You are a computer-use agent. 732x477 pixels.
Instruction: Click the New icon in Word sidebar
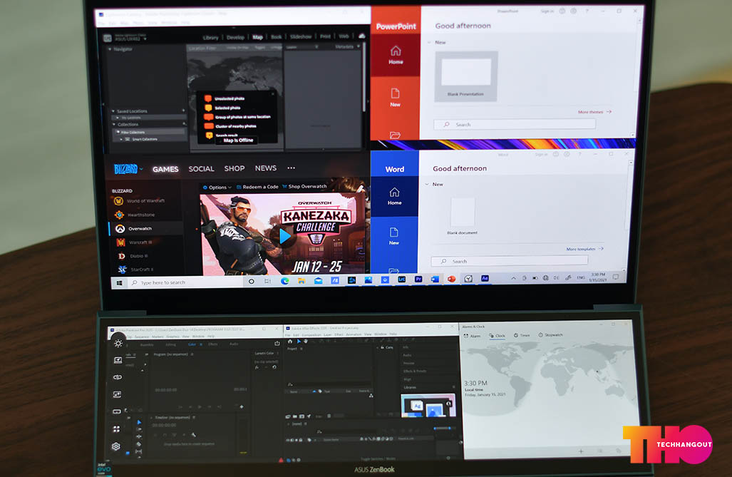pyautogui.click(x=393, y=232)
